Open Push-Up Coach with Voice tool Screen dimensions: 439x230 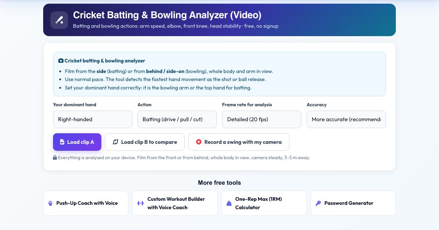[86, 203]
